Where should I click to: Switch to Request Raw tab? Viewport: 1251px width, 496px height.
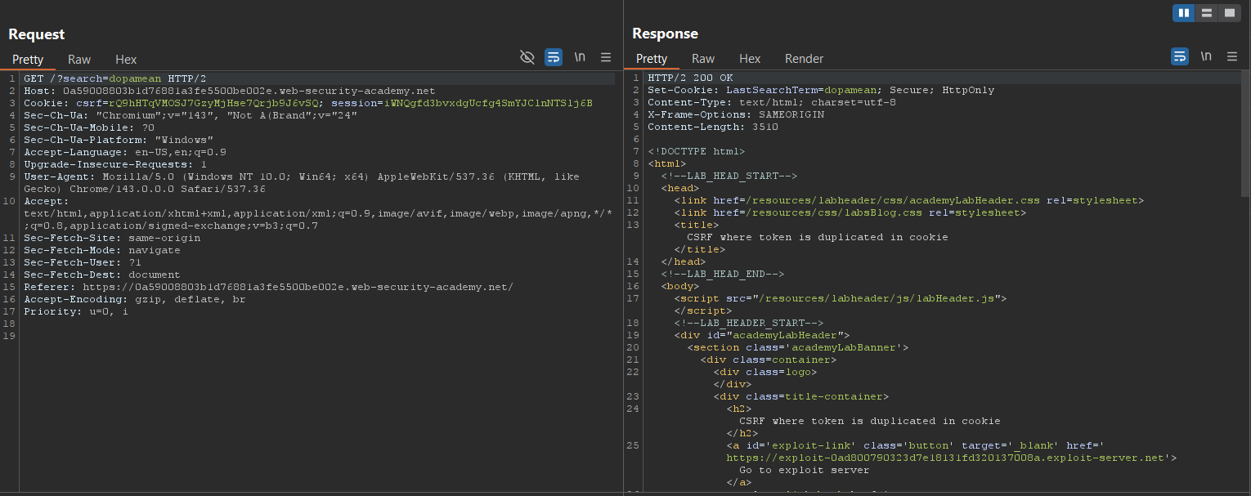[x=79, y=59]
